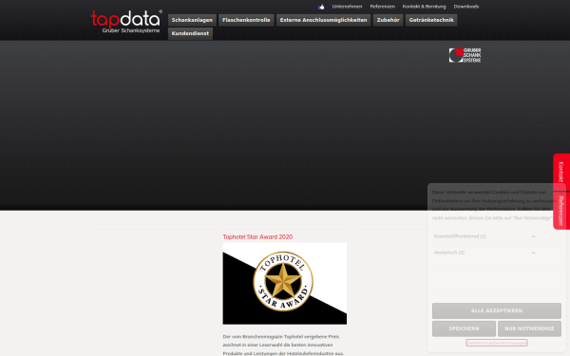Open the Downloads link
Image resolution: width=570 pixels, height=356 pixels.
466,7
